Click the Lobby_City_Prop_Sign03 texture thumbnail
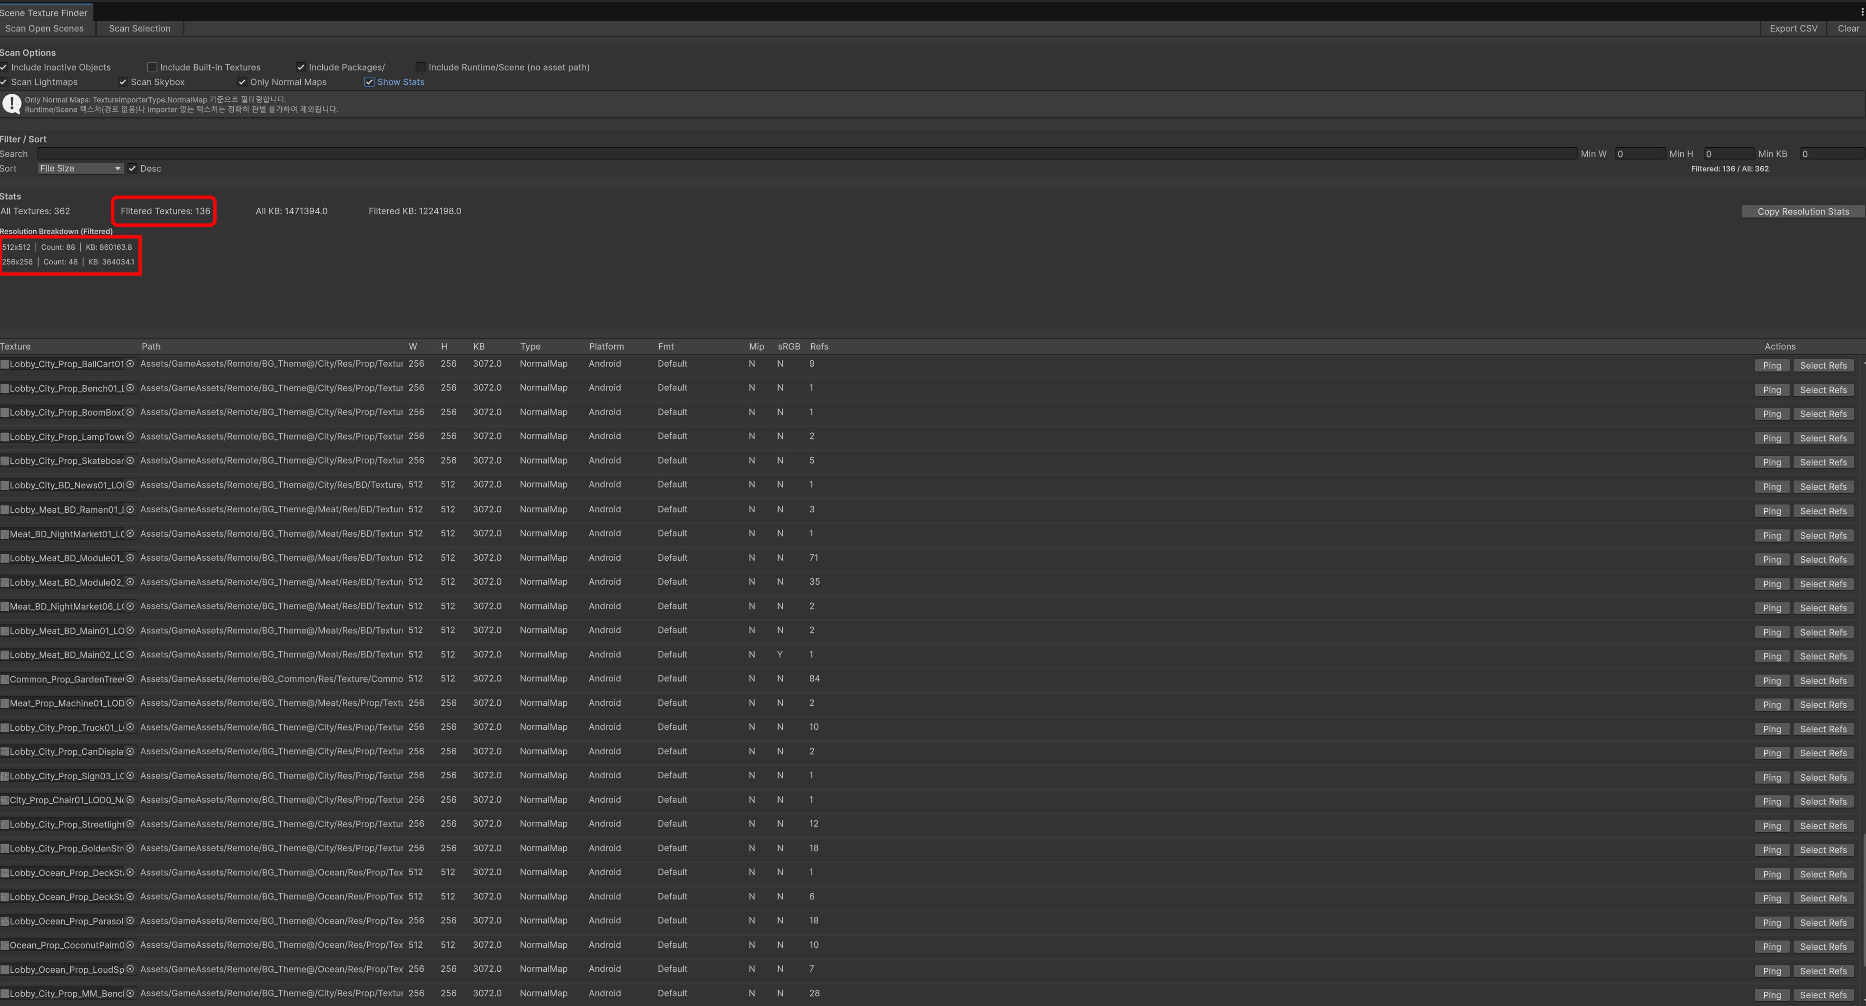 pyautogui.click(x=4, y=776)
